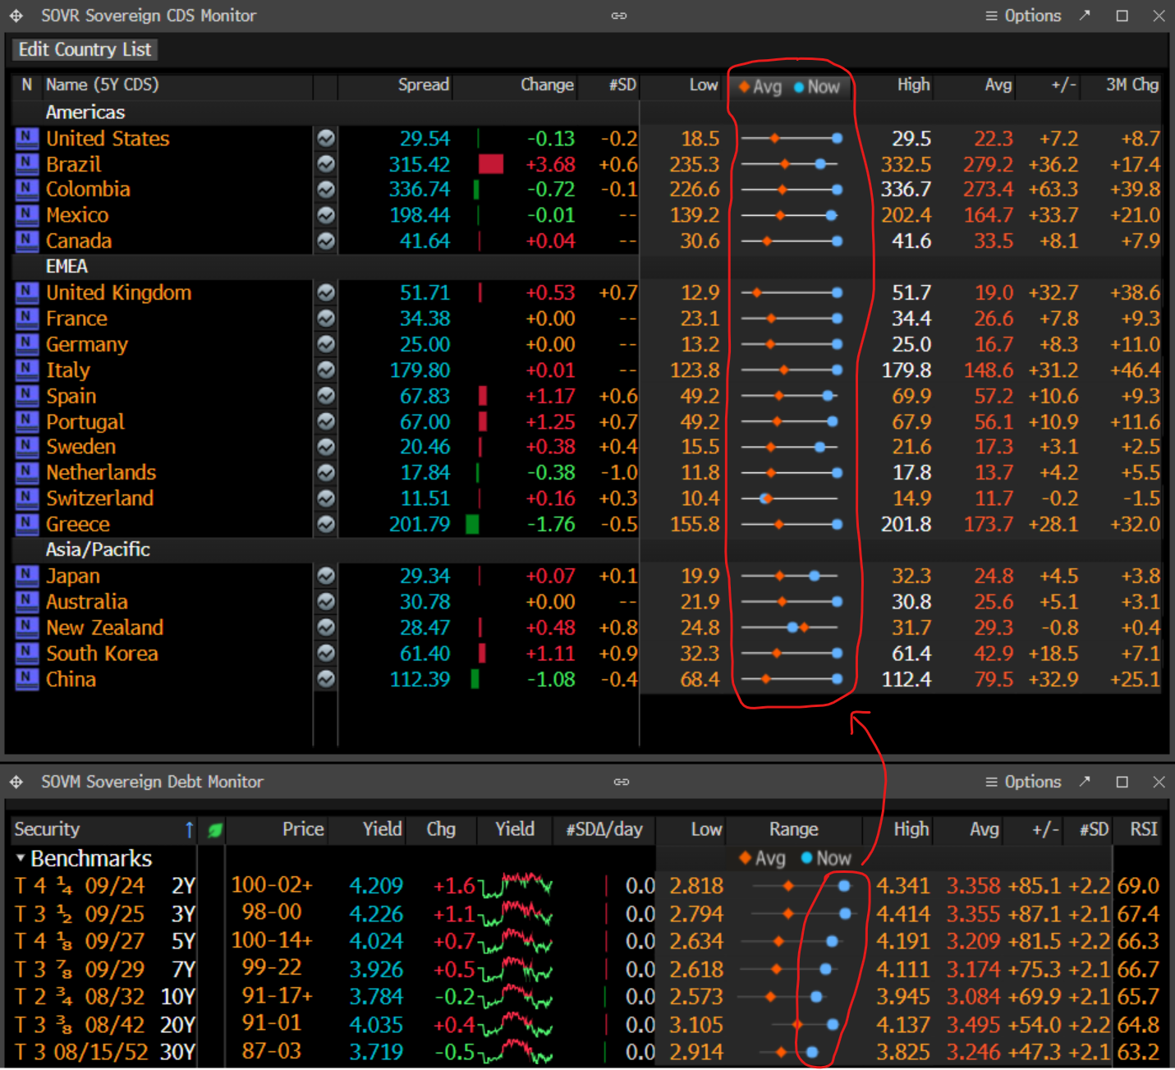The height and width of the screenshot is (1070, 1175).
Task: Open New Zealand CDS link
Action: 105,627
